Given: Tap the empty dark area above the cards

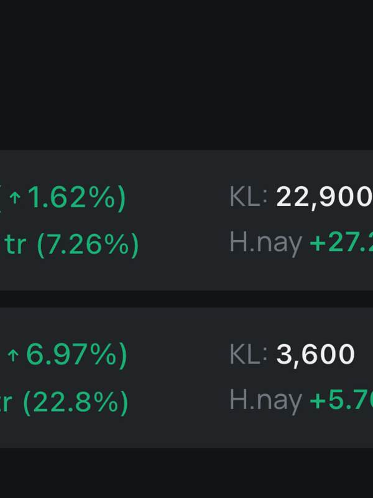Looking at the screenshot, I should pos(186,75).
